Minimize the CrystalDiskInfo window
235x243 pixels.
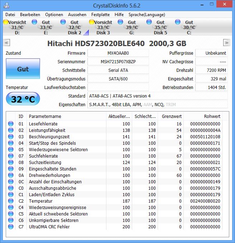pos(202,5)
